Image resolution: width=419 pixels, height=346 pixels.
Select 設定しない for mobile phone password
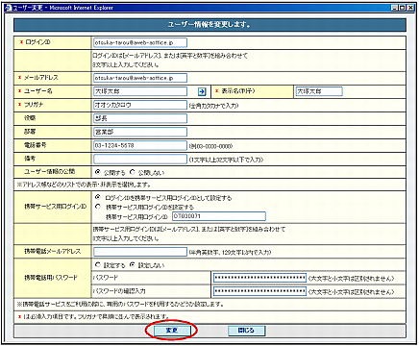click(x=133, y=264)
